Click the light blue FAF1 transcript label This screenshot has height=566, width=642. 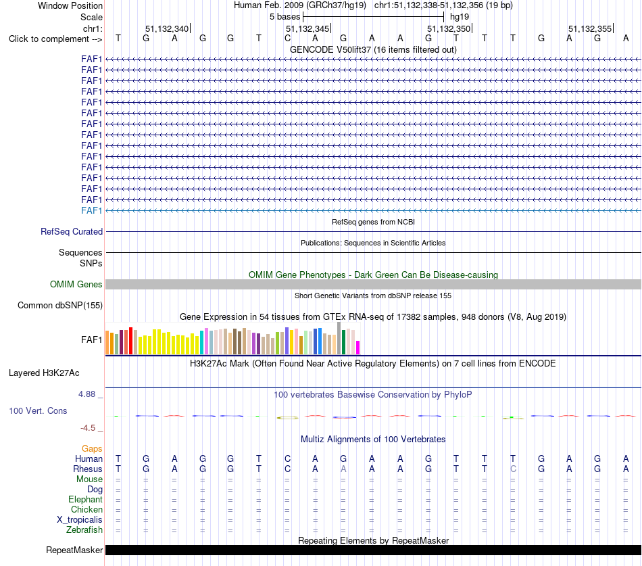coord(91,211)
